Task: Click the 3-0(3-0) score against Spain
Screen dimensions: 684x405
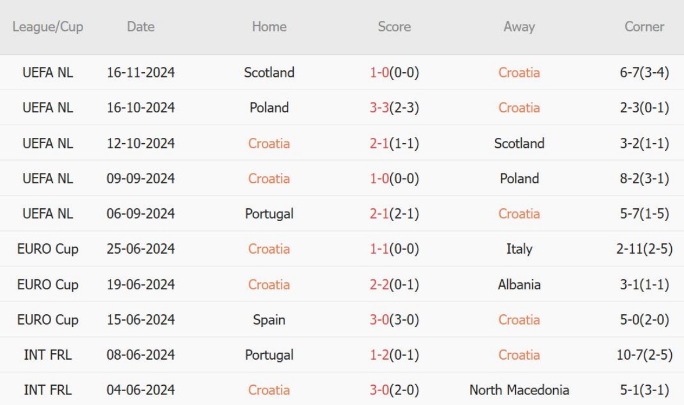Action: [394, 319]
